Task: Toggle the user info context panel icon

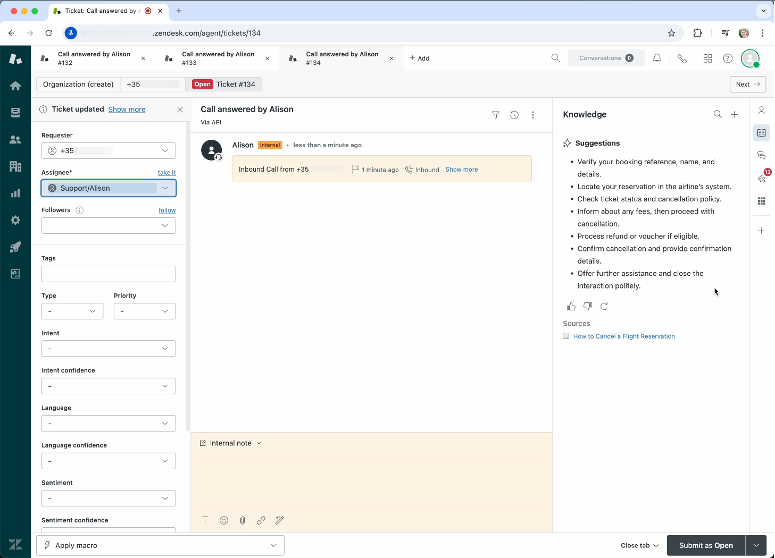Action: [x=762, y=111]
